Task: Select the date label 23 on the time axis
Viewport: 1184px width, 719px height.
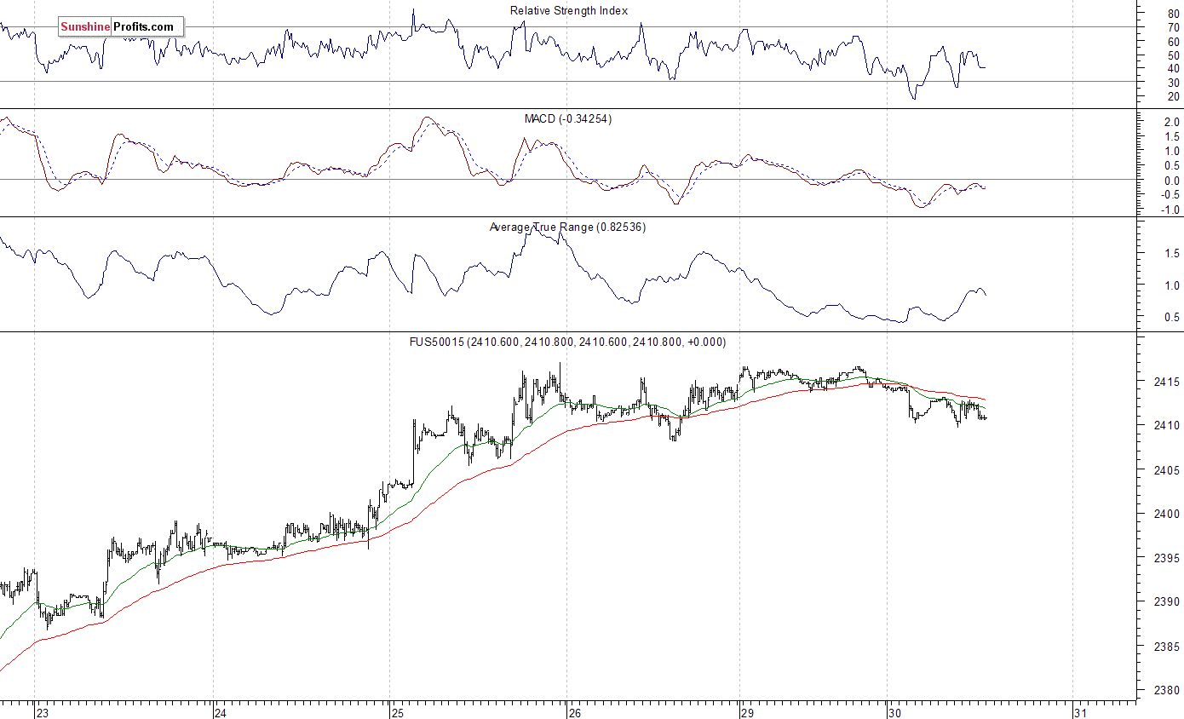Action: (43, 713)
